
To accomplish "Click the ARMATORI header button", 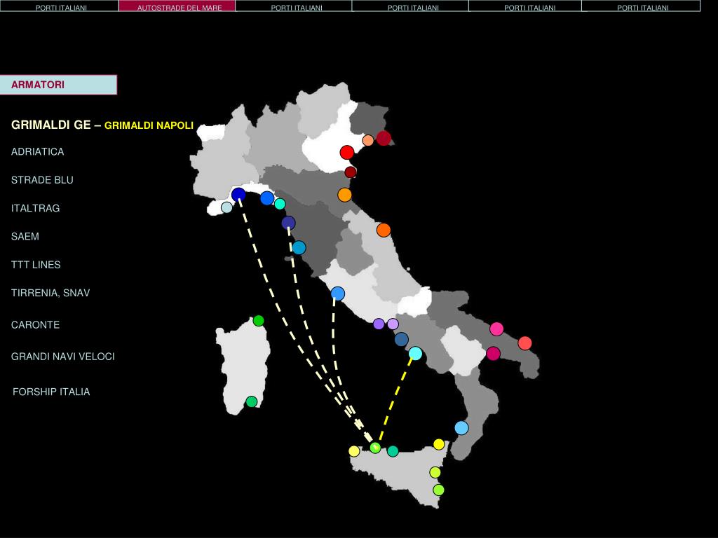I will click(58, 85).
